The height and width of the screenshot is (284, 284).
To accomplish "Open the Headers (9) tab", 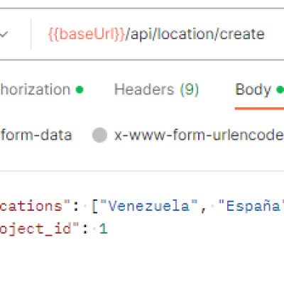I will [x=156, y=89].
